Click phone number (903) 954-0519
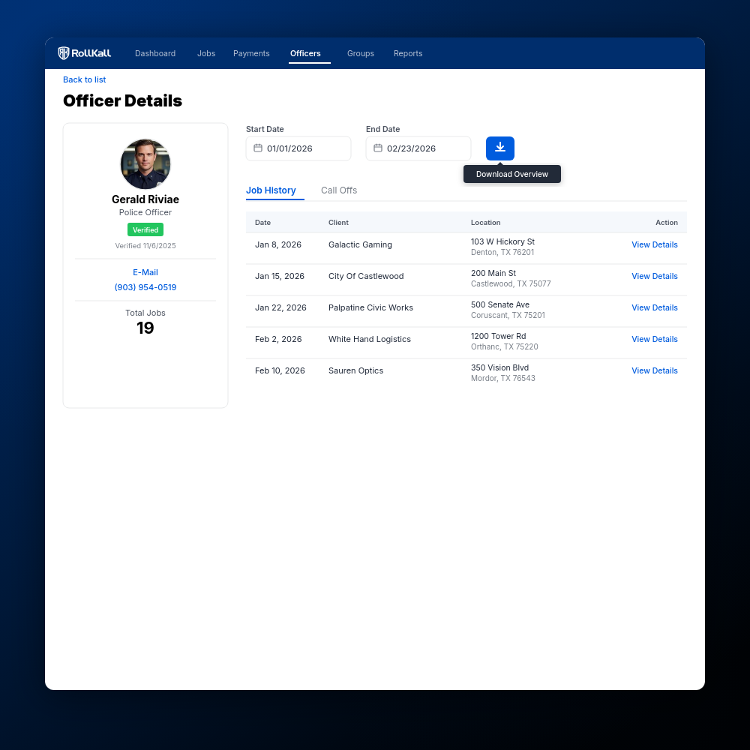Image resolution: width=750 pixels, height=750 pixels. (145, 287)
